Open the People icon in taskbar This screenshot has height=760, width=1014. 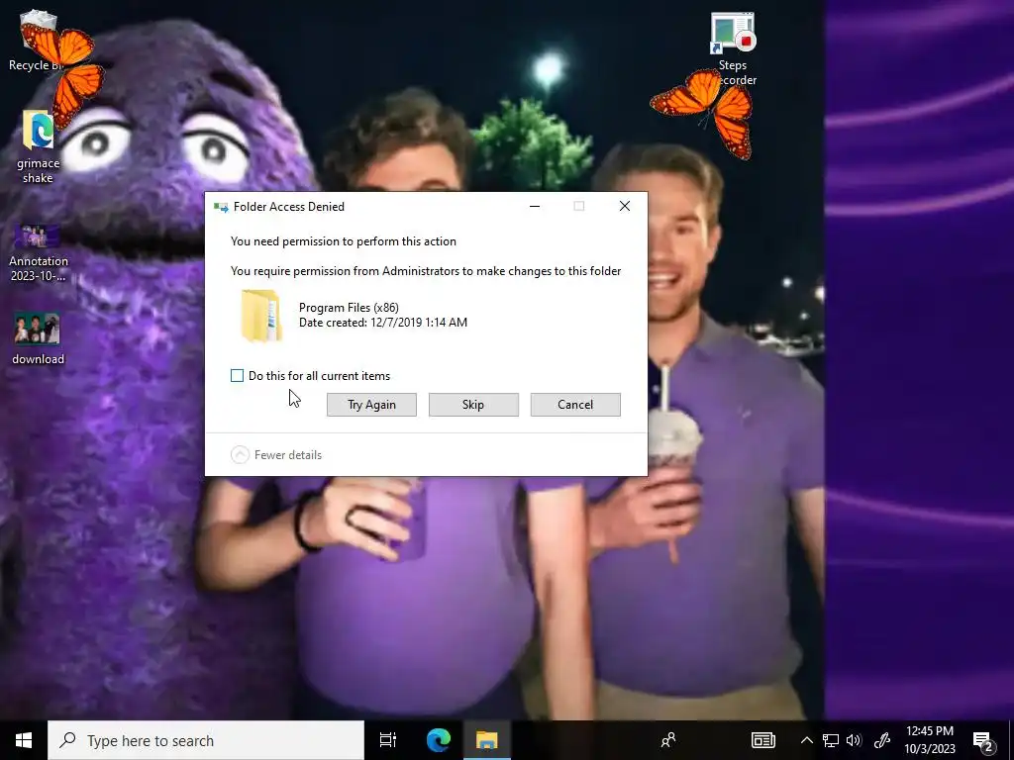coord(668,740)
